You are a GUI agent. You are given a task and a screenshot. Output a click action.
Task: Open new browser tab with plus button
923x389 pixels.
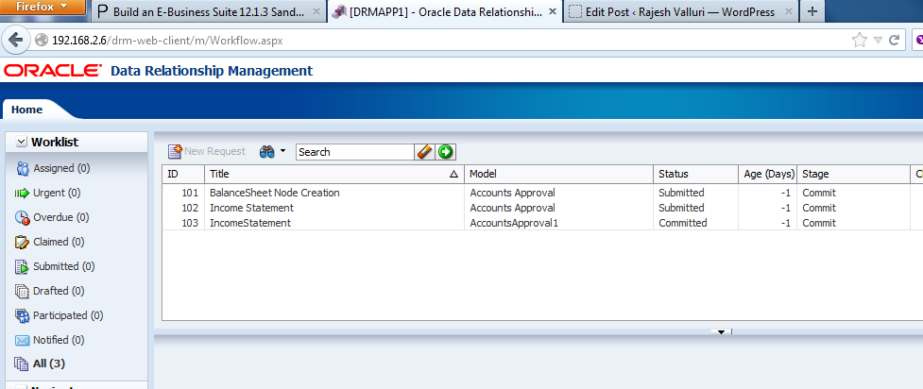(x=812, y=11)
